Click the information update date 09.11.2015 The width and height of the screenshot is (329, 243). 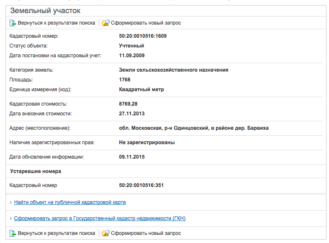pyautogui.click(x=132, y=157)
